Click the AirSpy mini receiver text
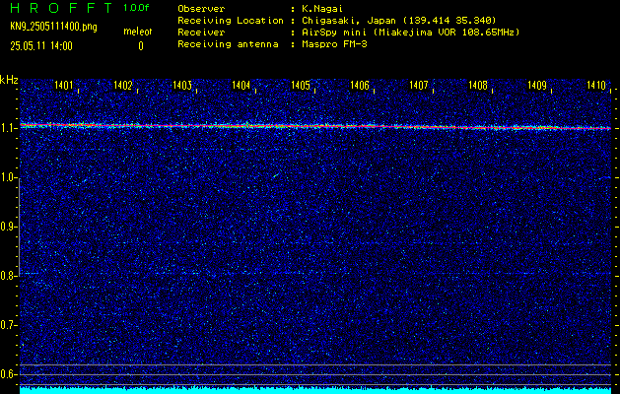The image size is (620, 394). (x=411, y=33)
